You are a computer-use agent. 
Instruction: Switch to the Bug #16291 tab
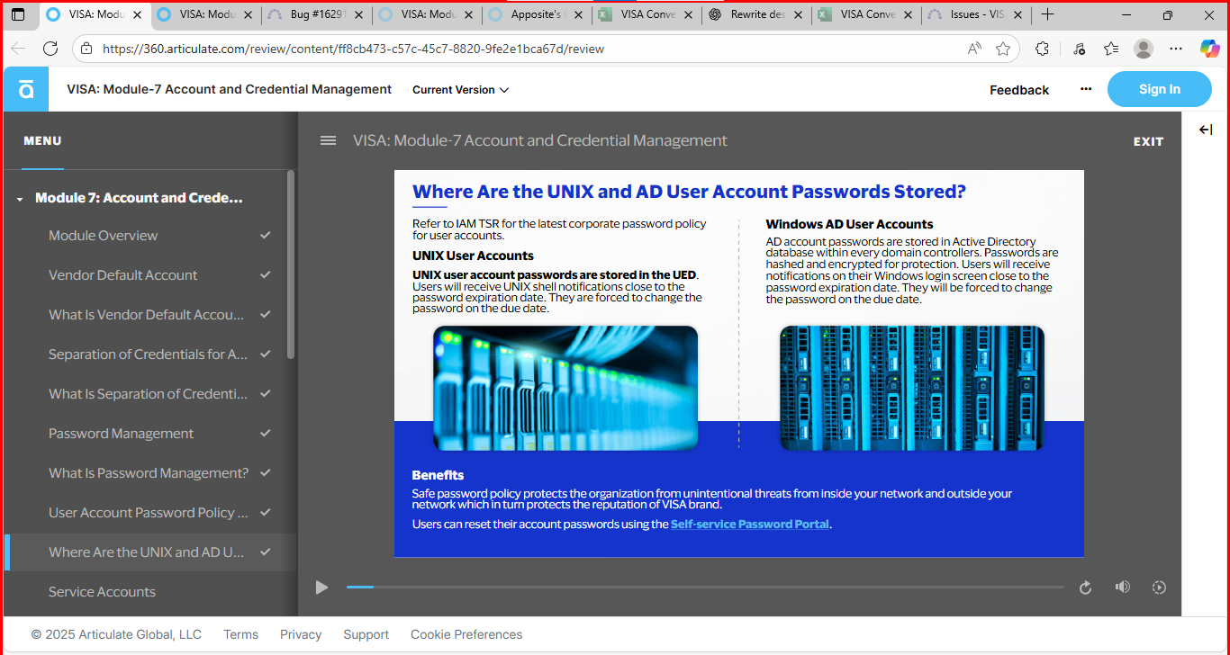(x=319, y=14)
